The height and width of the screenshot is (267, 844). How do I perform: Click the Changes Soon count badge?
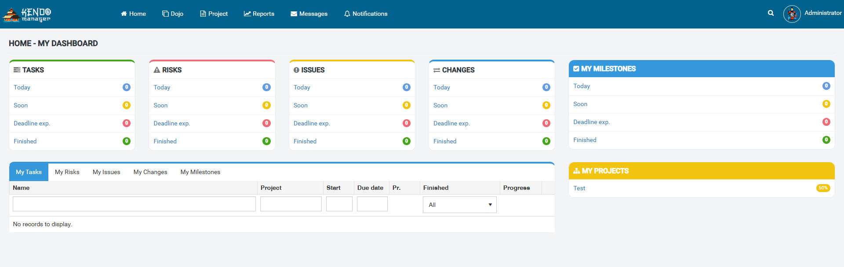(x=546, y=105)
